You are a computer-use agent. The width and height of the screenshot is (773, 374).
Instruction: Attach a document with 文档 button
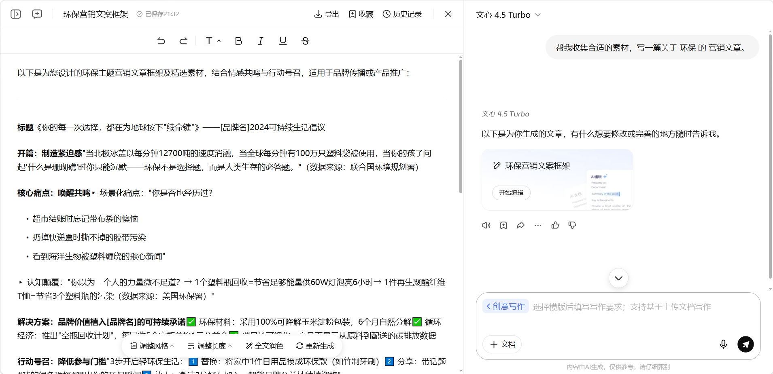coord(502,344)
